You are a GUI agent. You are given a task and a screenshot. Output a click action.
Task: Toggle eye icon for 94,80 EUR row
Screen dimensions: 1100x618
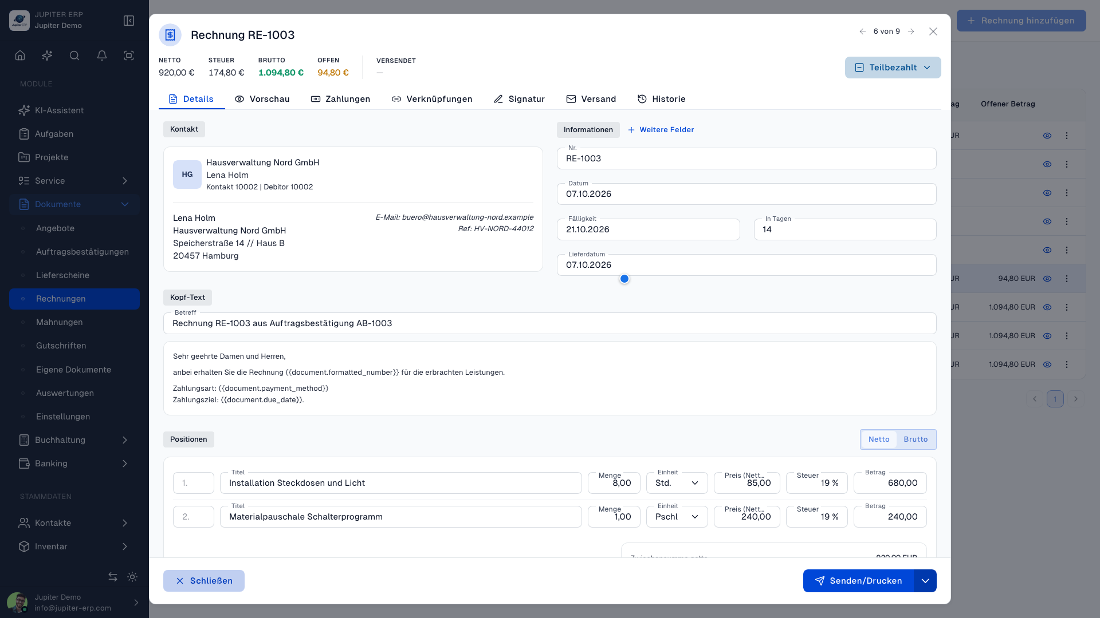[x=1047, y=279]
